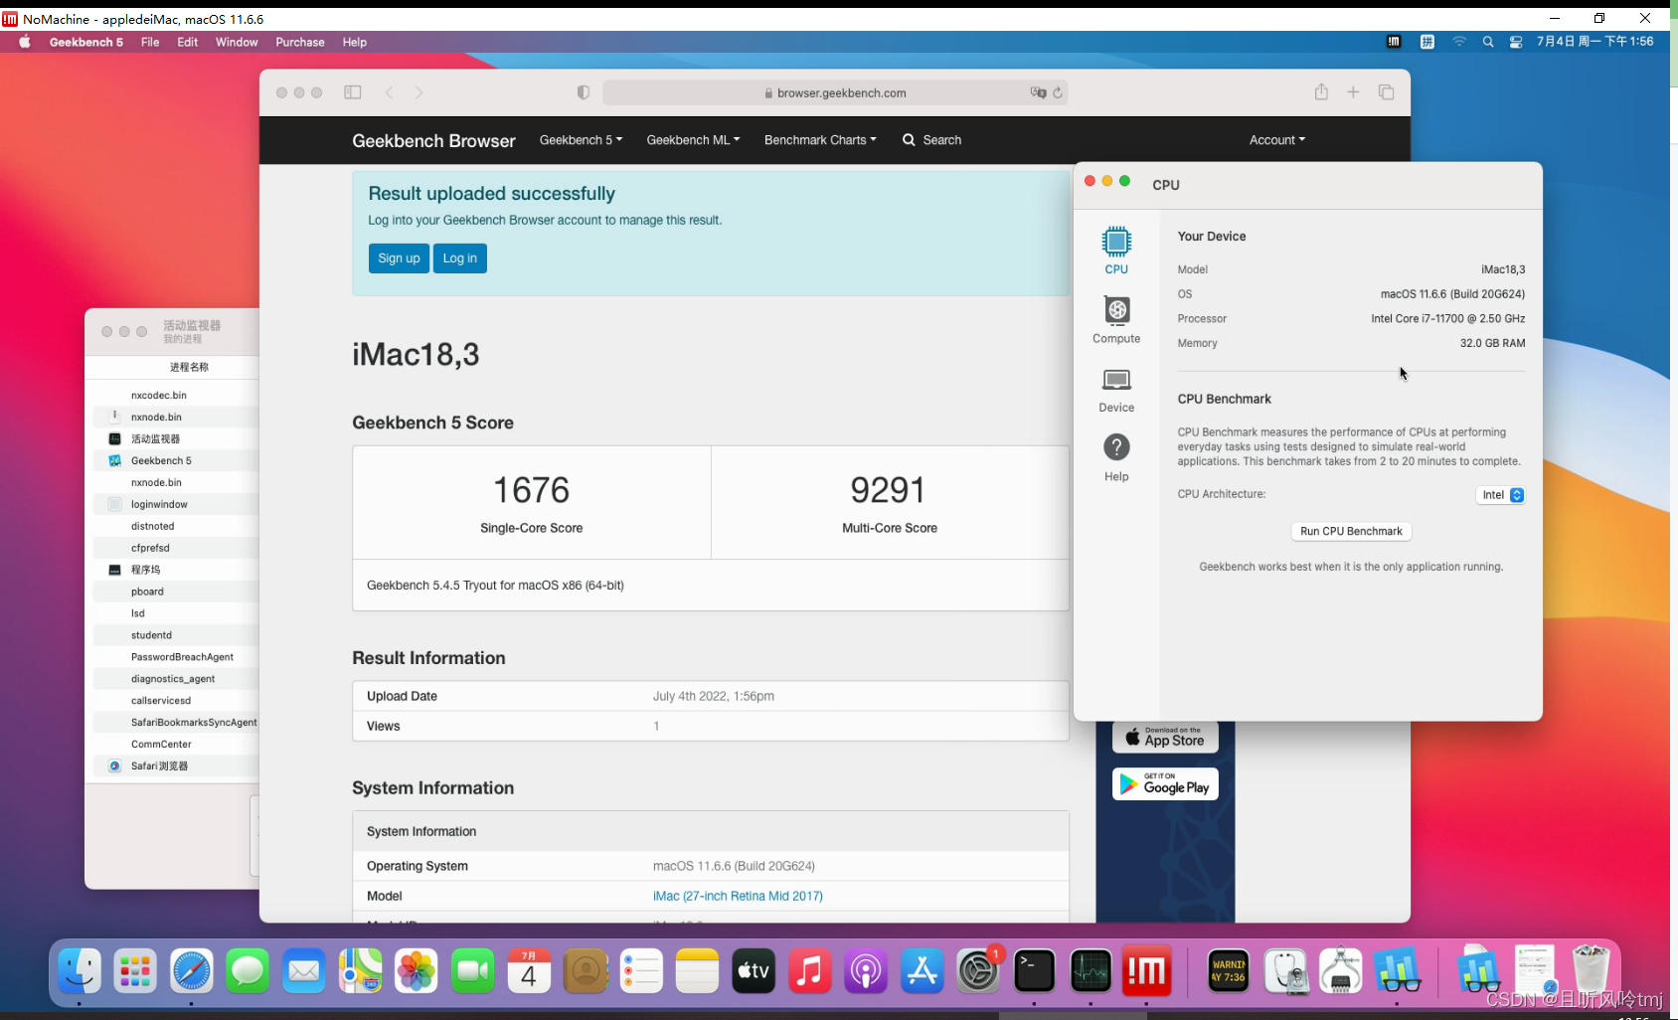The height and width of the screenshot is (1020, 1678).
Task: Open Calendar from the Dock
Action: [529, 971]
